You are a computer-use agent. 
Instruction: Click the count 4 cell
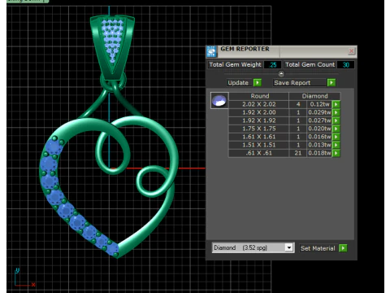pos(298,104)
